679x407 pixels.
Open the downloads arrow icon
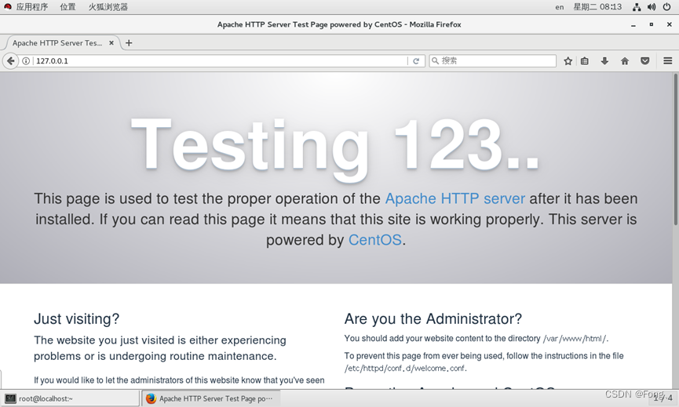point(604,61)
